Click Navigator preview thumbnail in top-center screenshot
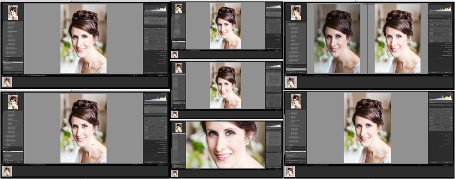 coord(178,9)
